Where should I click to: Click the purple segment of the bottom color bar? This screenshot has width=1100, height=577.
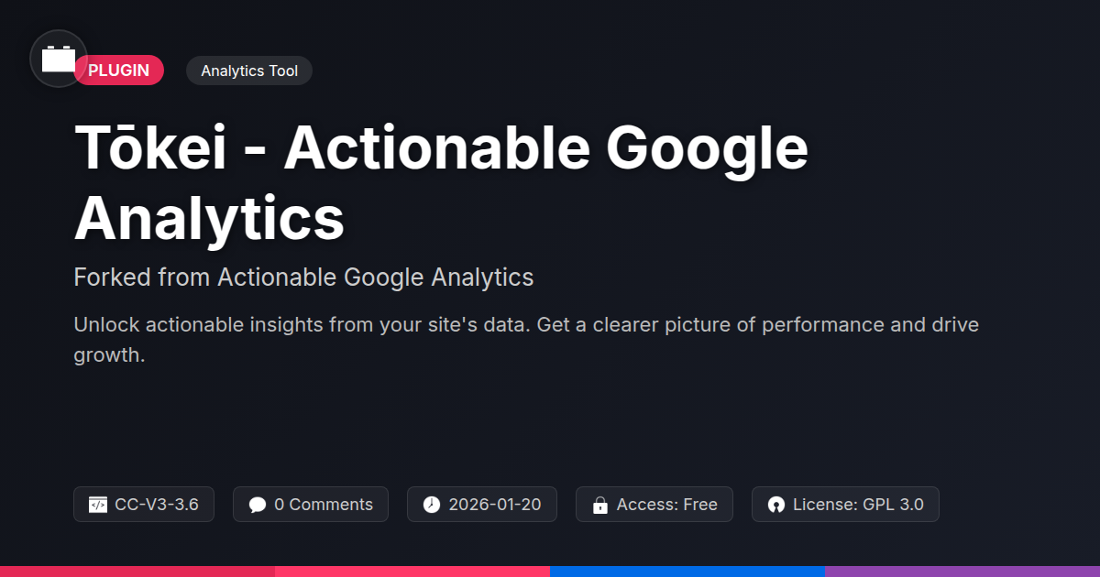962,572
